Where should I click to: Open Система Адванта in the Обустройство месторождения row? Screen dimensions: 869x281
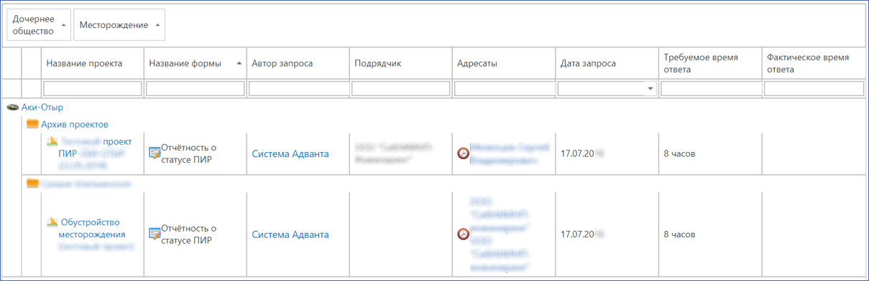pos(290,234)
